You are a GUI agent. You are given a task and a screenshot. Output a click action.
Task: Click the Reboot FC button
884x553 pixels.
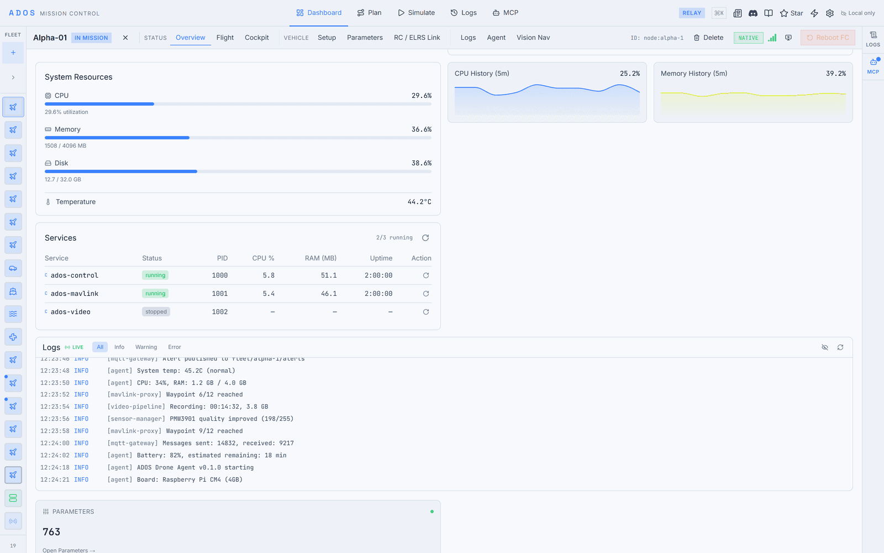828,38
